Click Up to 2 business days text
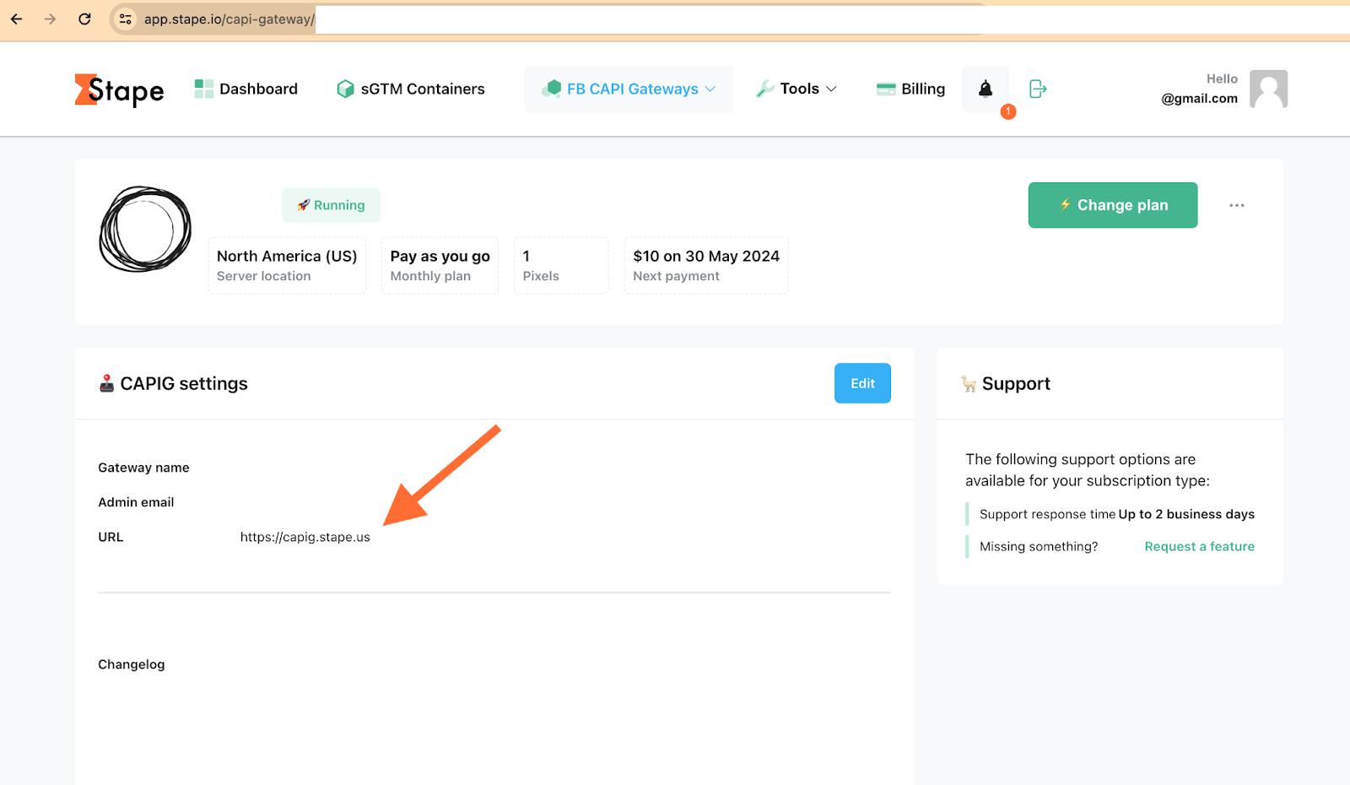1350x785 pixels. coord(1186,514)
